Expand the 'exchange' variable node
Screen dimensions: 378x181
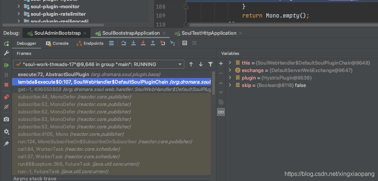tap(230, 70)
